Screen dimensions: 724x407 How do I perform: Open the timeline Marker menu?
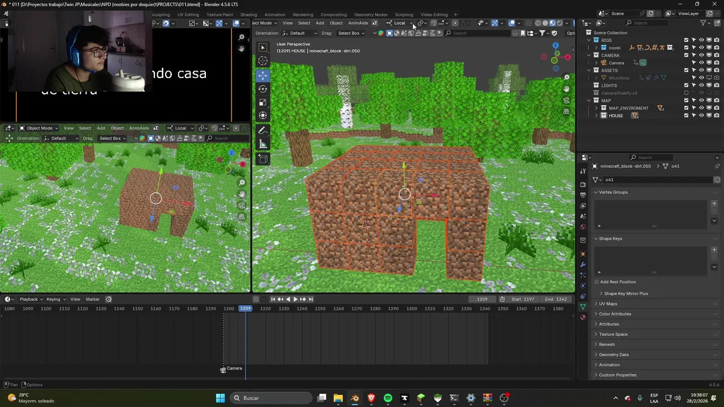pyautogui.click(x=93, y=299)
